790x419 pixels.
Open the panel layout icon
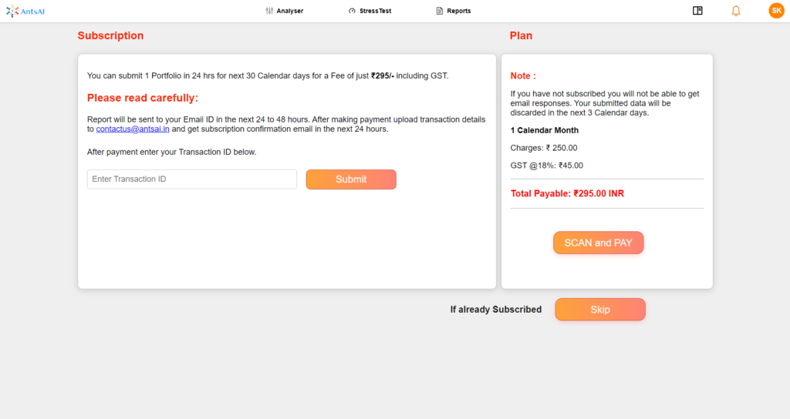tap(697, 11)
